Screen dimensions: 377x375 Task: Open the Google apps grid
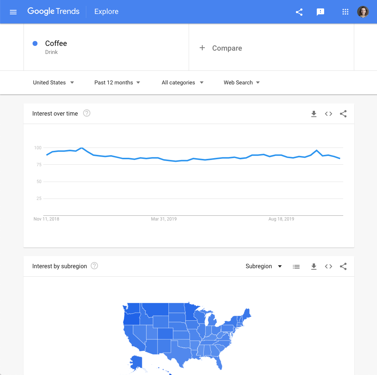pyautogui.click(x=345, y=12)
